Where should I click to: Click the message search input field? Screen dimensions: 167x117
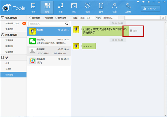(x=143, y=18)
